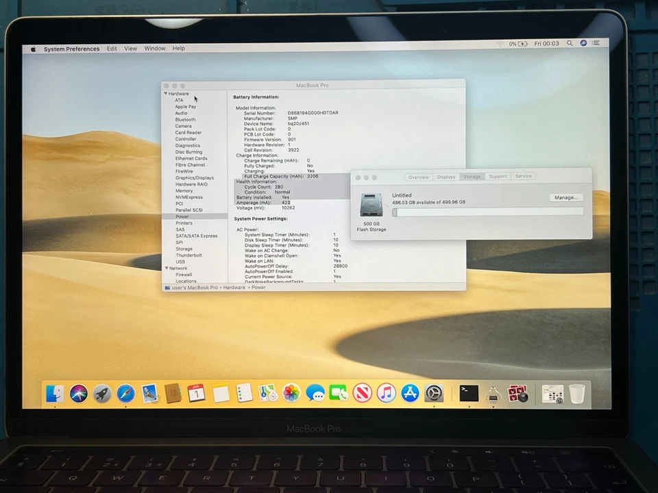Open Mail stamp icon in Dock

point(149,394)
